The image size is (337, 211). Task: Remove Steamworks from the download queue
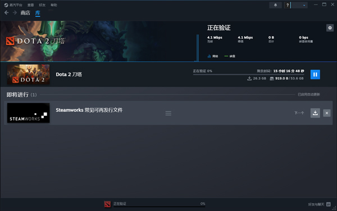(x=327, y=113)
